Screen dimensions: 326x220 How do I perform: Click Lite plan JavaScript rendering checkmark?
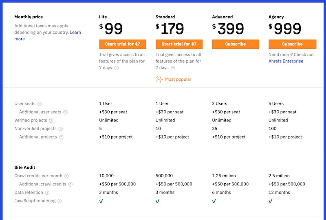101,201
